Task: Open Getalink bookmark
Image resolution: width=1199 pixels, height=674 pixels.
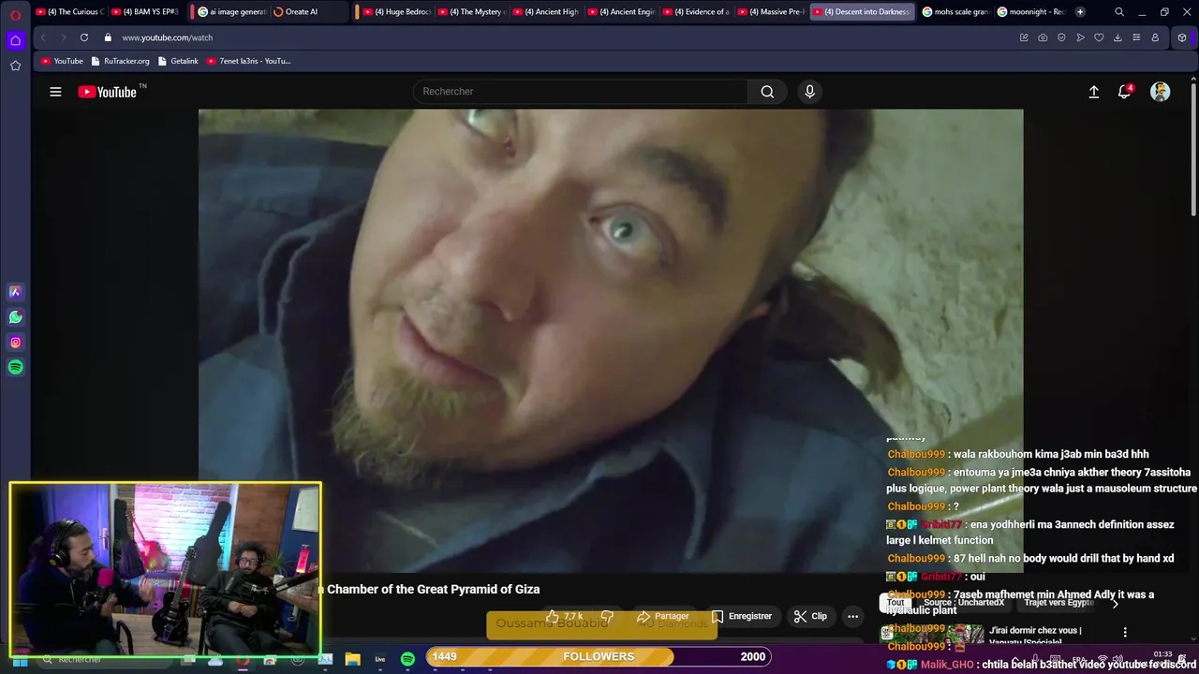Action: pos(178,61)
